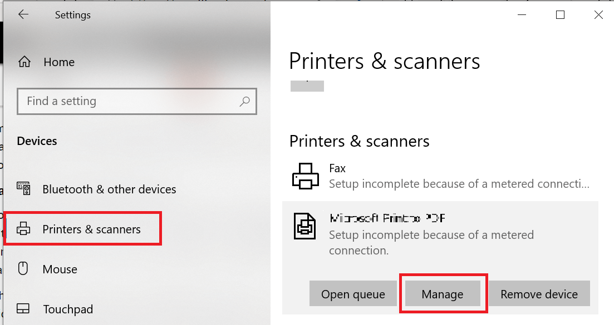Click the Manage button

[443, 294]
